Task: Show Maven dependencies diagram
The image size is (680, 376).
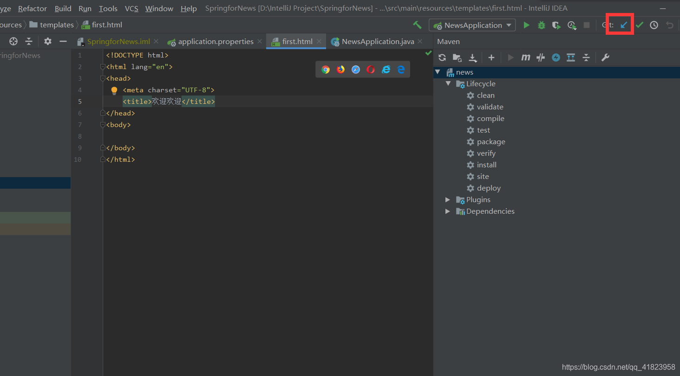Action: point(571,57)
